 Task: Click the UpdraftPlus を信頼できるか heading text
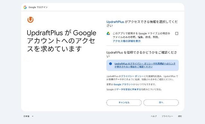click(x=142, y=54)
